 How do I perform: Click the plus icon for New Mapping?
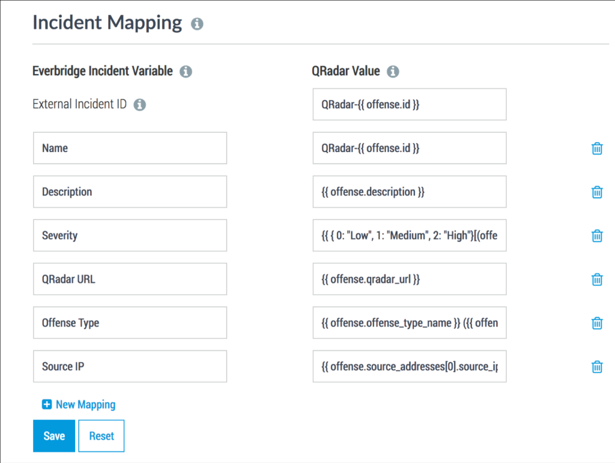click(x=47, y=404)
